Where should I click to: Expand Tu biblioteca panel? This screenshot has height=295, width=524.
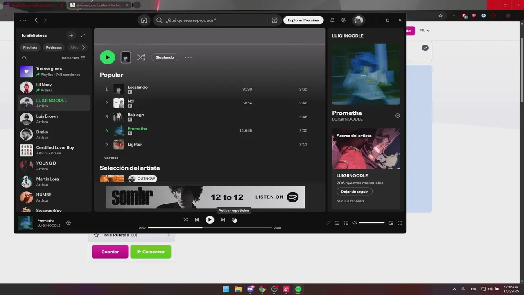tap(83, 36)
